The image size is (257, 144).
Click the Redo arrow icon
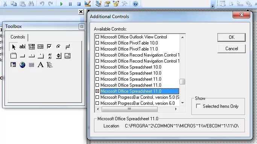click(51, 3)
